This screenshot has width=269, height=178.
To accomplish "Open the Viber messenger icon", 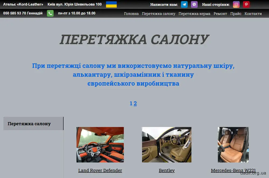I will [x=194, y=4].
